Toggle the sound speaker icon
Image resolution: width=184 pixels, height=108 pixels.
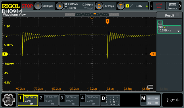[178, 100]
